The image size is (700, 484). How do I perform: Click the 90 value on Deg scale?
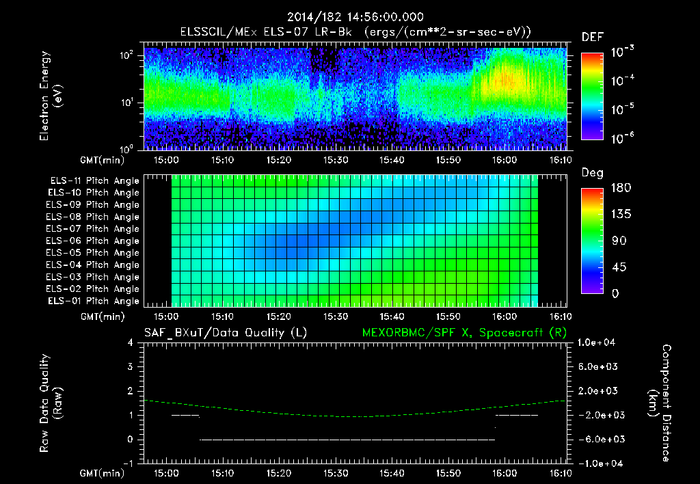619,241
